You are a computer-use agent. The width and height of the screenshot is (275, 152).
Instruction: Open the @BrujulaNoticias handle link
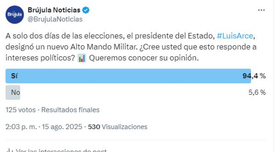point(55,19)
